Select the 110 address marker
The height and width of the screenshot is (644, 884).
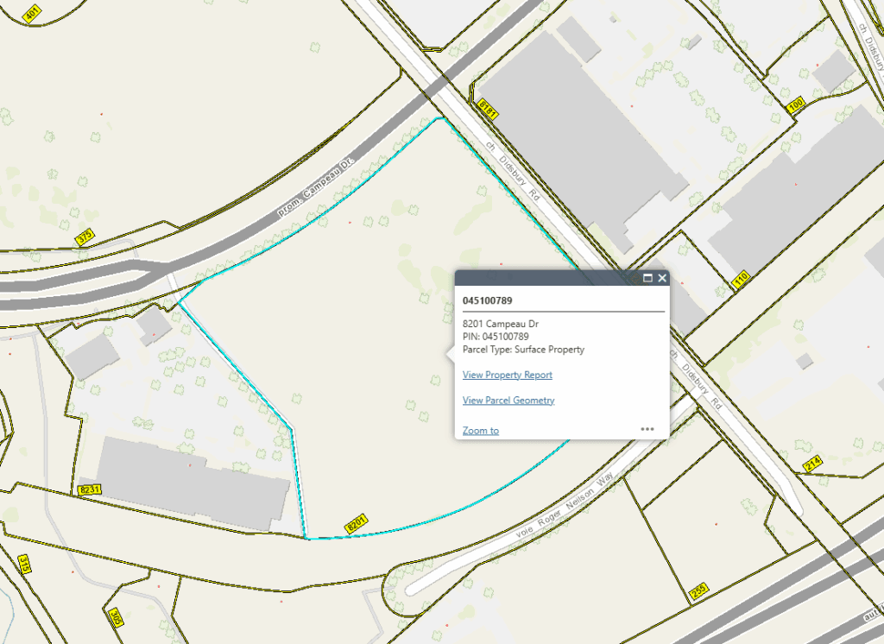click(740, 279)
